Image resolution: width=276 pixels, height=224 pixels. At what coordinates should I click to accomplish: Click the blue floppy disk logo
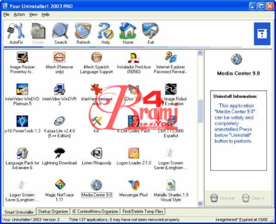(x=262, y=34)
